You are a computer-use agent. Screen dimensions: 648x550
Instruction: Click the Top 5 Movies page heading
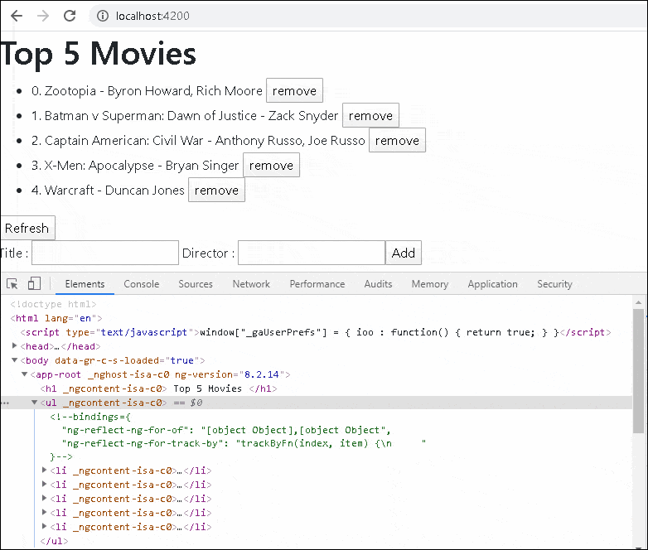(98, 53)
